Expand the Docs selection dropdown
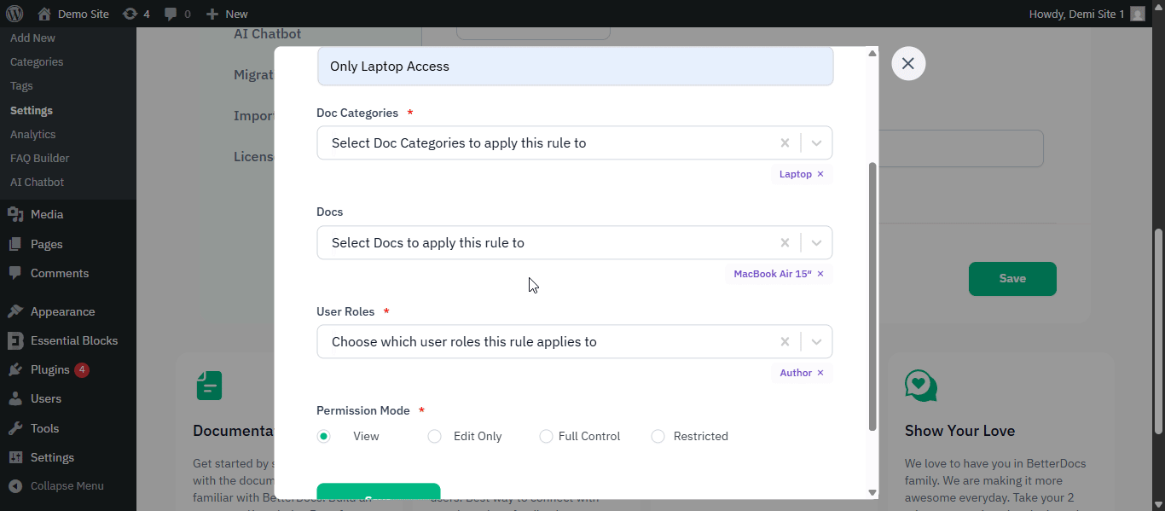Image resolution: width=1165 pixels, height=511 pixels. coord(816,242)
